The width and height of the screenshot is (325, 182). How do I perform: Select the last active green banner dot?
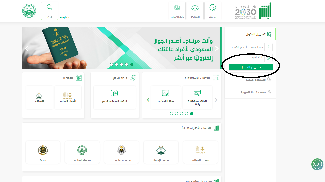point(132,64)
